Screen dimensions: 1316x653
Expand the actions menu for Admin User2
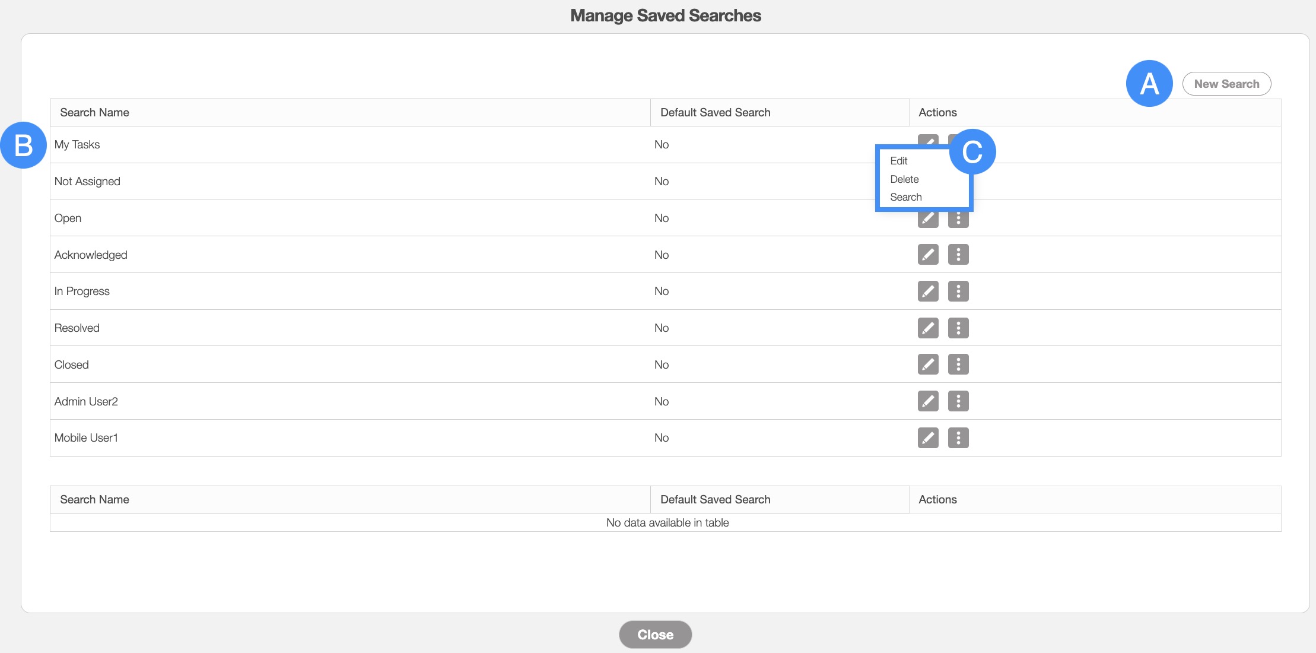tap(958, 401)
